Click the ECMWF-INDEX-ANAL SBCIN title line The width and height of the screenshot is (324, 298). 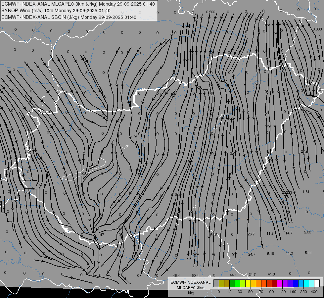pos(69,17)
